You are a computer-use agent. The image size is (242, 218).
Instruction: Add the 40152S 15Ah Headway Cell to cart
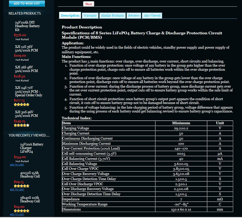pos(17,190)
